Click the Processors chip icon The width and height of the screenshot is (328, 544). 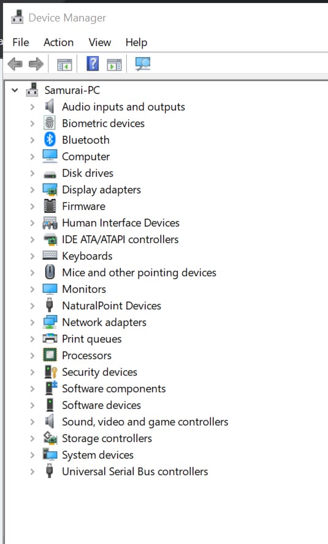[50, 356]
